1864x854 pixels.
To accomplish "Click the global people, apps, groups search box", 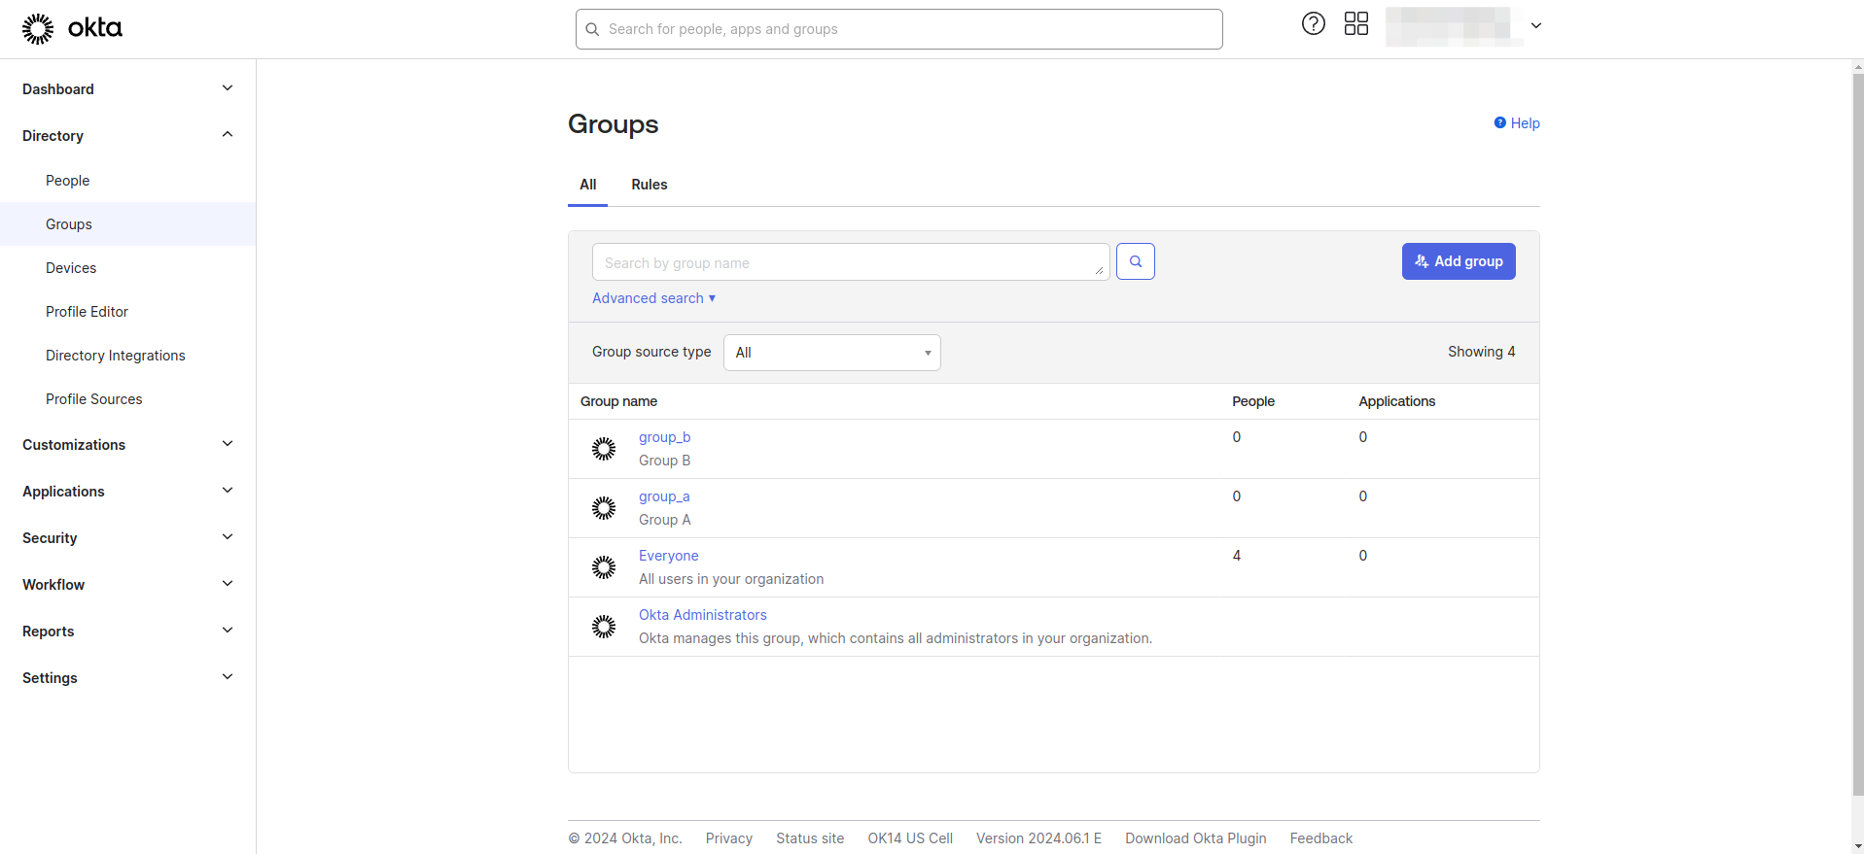I will pyautogui.click(x=898, y=29).
